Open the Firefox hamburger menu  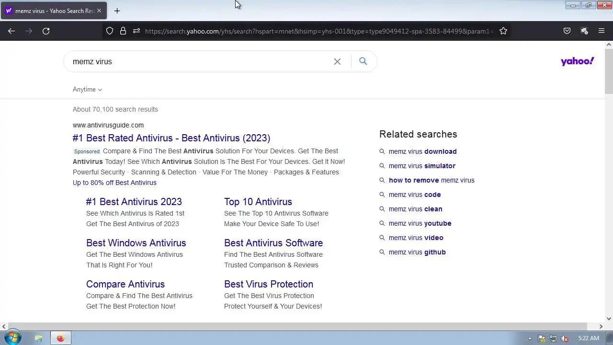pyautogui.click(x=602, y=31)
